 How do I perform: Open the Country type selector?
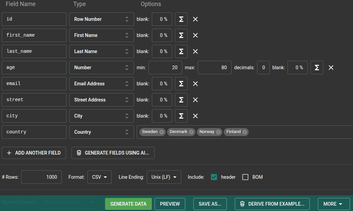[x=102, y=132]
